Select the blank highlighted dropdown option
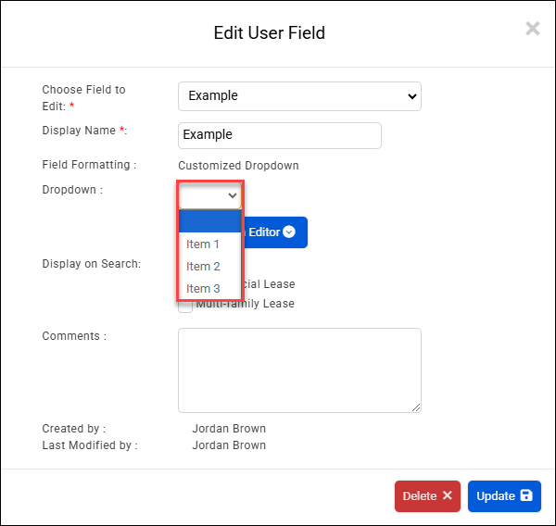 (210, 221)
